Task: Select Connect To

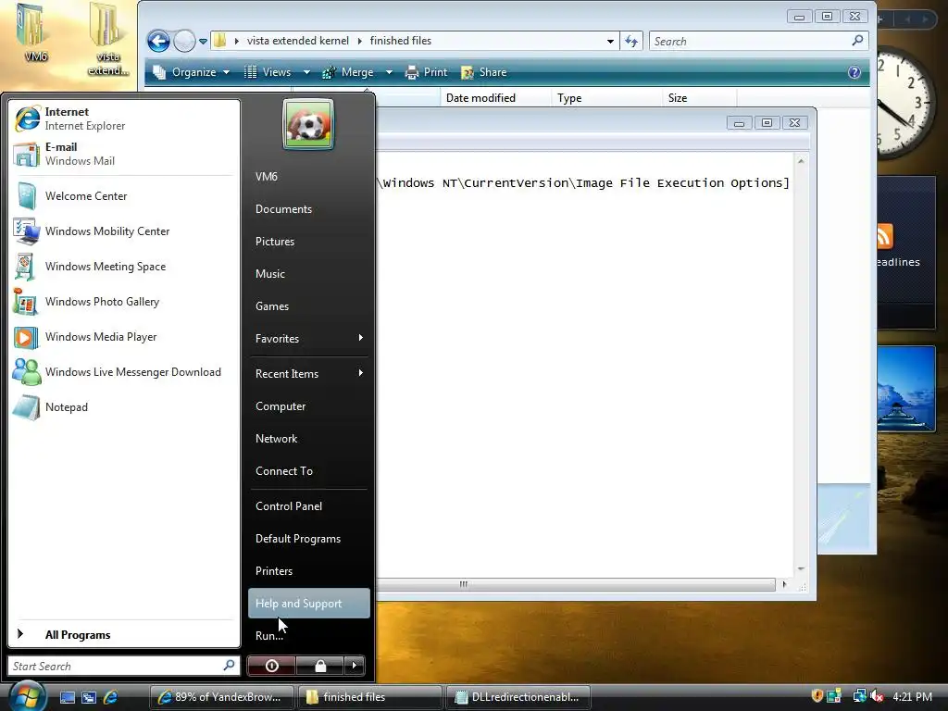Action: [308, 471]
